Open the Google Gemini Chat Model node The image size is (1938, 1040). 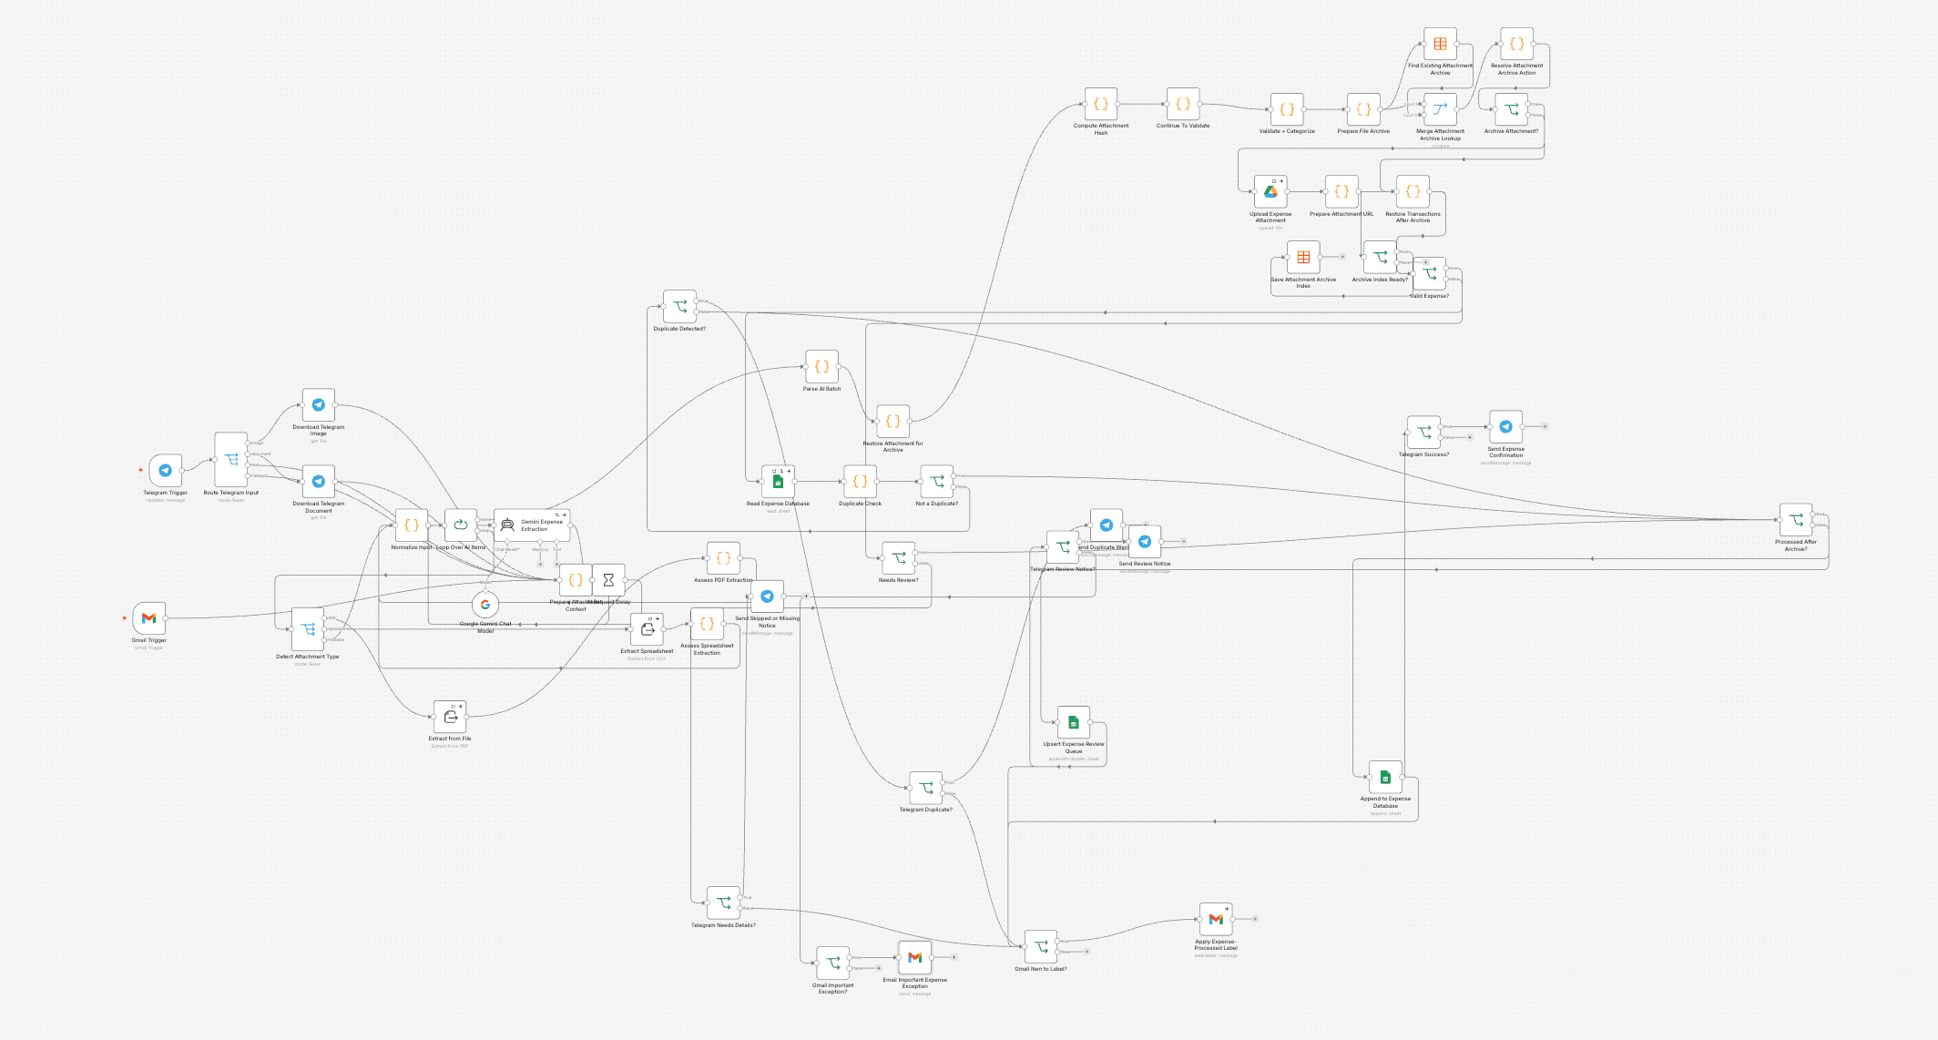point(485,604)
